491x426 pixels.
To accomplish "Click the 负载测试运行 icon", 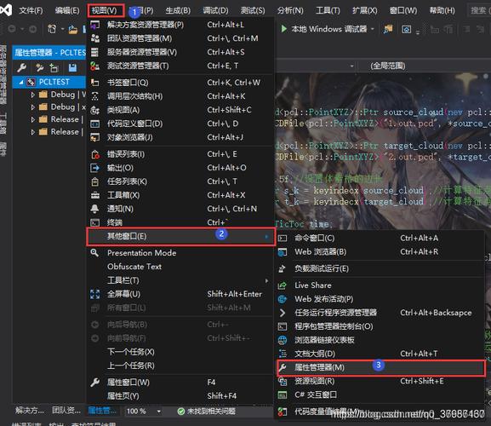I will click(283, 268).
